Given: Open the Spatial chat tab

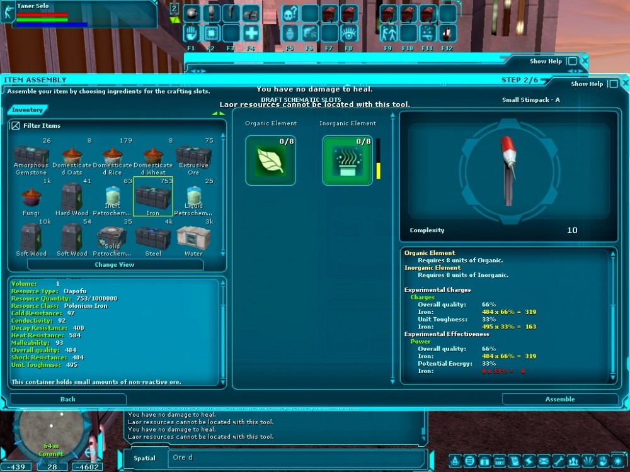Looking at the screenshot, I should click(x=144, y=458).
